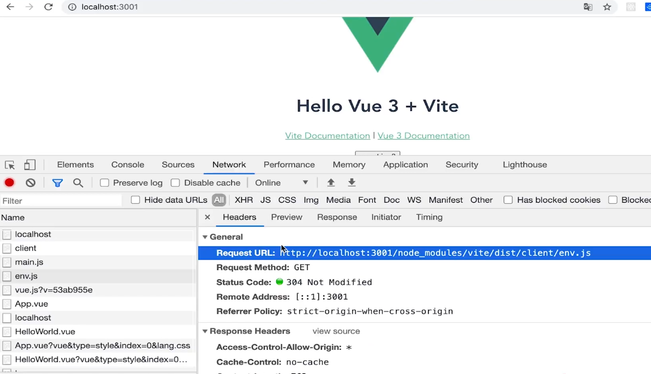Close the request details pane
The height and width of the screenshot is (374, 651).
pyautogui.click(x=207, y=217)
